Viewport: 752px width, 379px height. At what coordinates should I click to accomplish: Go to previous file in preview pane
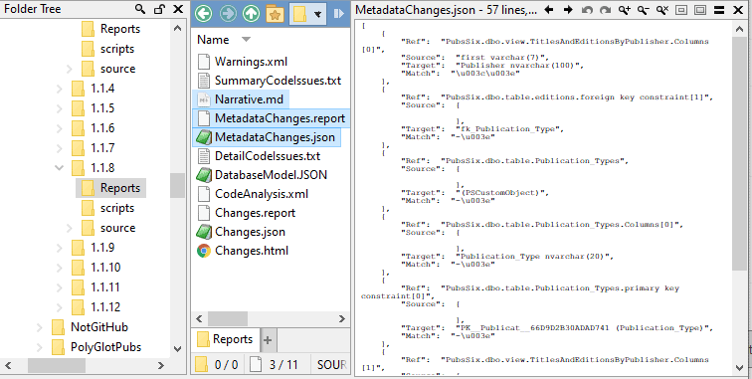[549, 10]
